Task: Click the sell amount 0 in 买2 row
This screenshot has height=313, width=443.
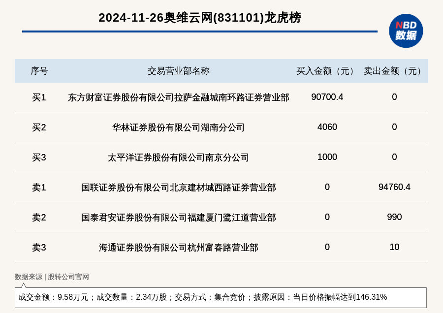Action: tap(394, 127)
